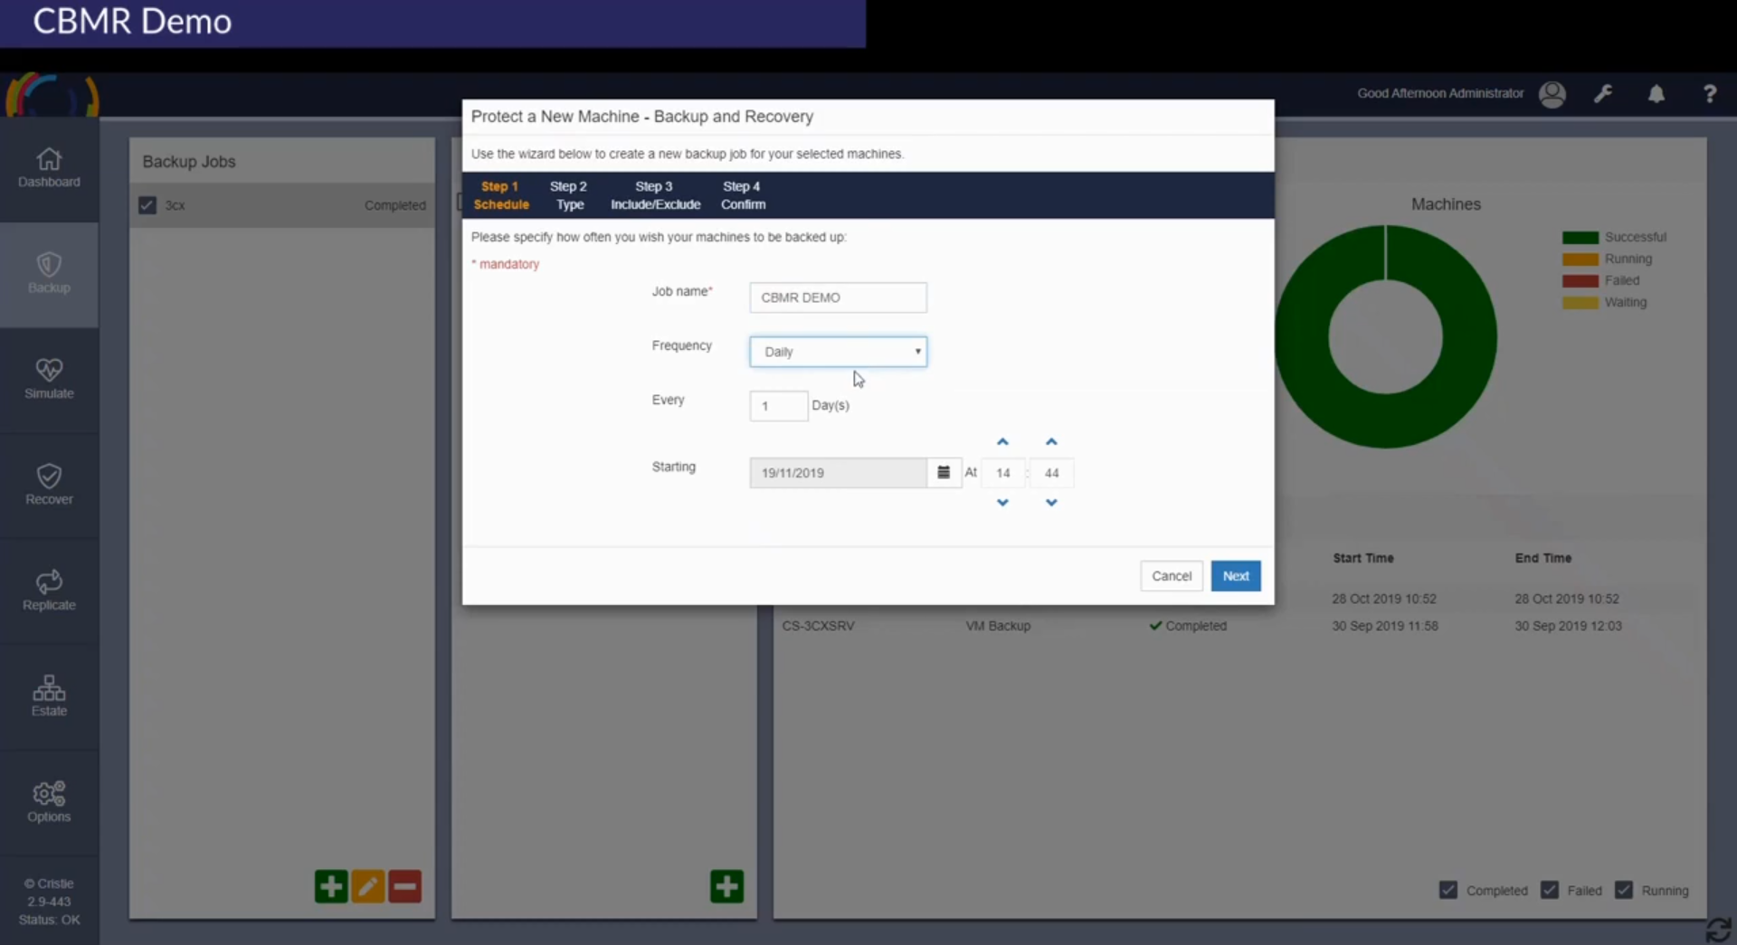Open the Replicate section
Viewport: 1737px width, 945px height.
[x=49, y=591]
